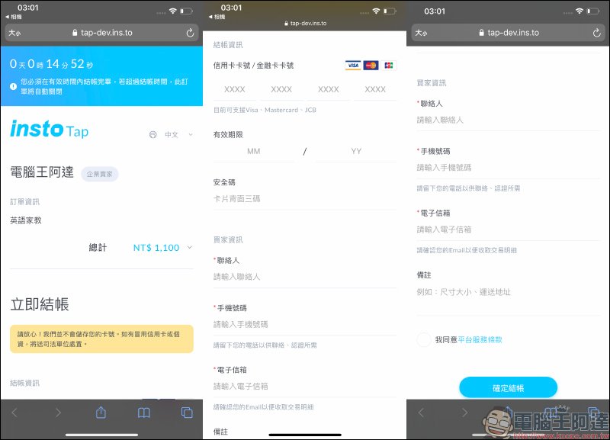Image resolution: width=610 pixels, height=440 pixels.
Task: Focus 請輸入聯絡人 field on middle screen
Action: pos(304,277)
